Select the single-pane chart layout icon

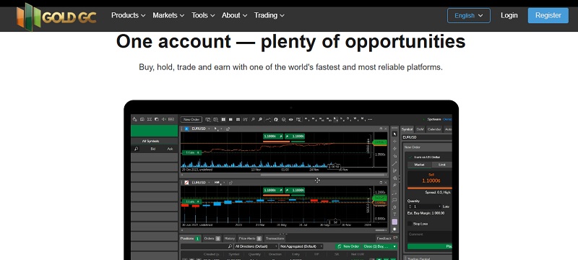pyautogui.click(x=230, y=119)
